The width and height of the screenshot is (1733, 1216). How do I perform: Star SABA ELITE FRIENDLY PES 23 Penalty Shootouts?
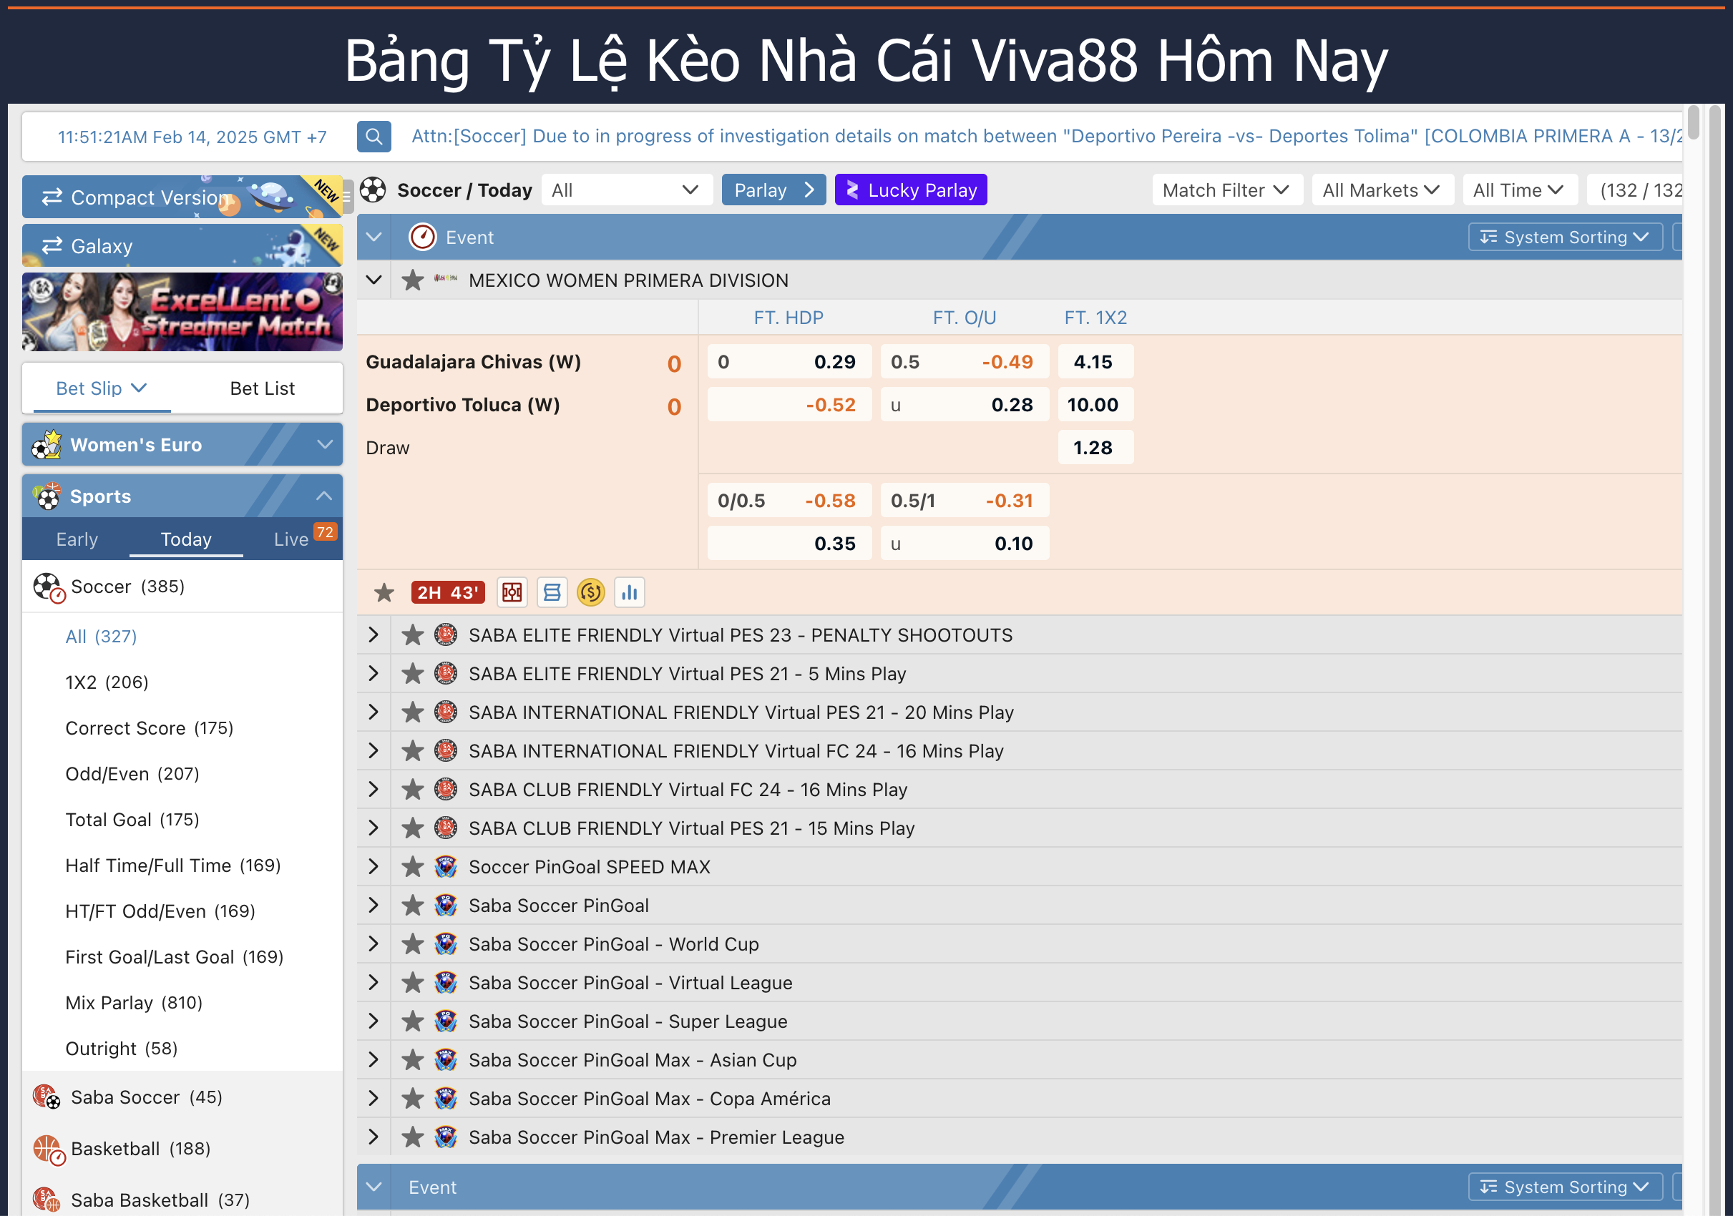412,635
